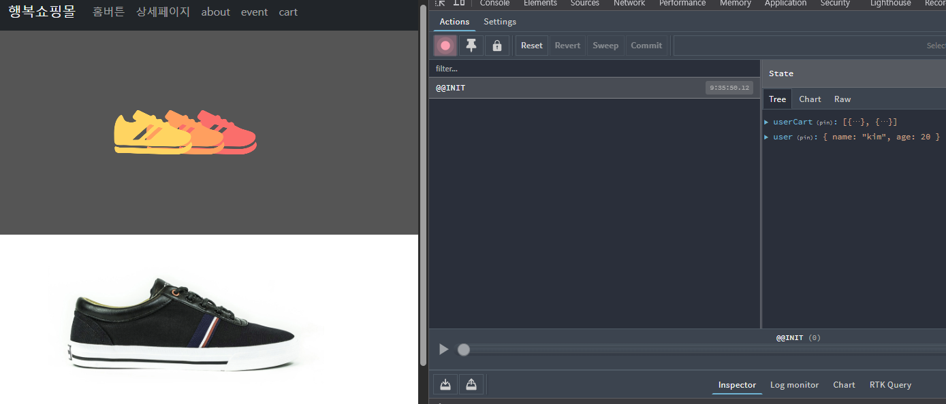This screenshot has height=404, width=946.
Task: Play the action timeline
Action: pos(444,349)
